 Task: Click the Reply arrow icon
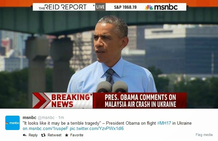pyautogui.click(x=25, y=135)
